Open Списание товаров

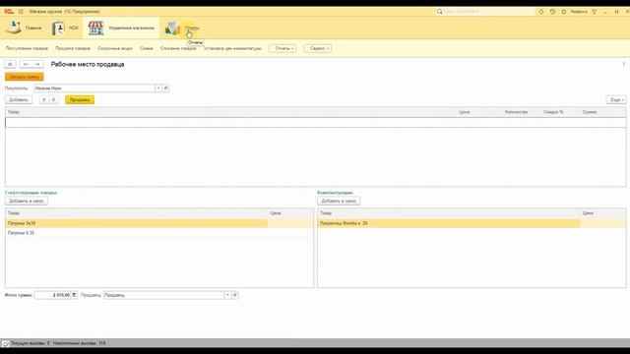pos(178,48)
